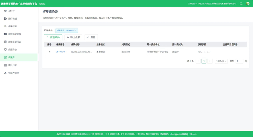
Task: Toggle fullscreen with the header icon
Action: [241, 4]
